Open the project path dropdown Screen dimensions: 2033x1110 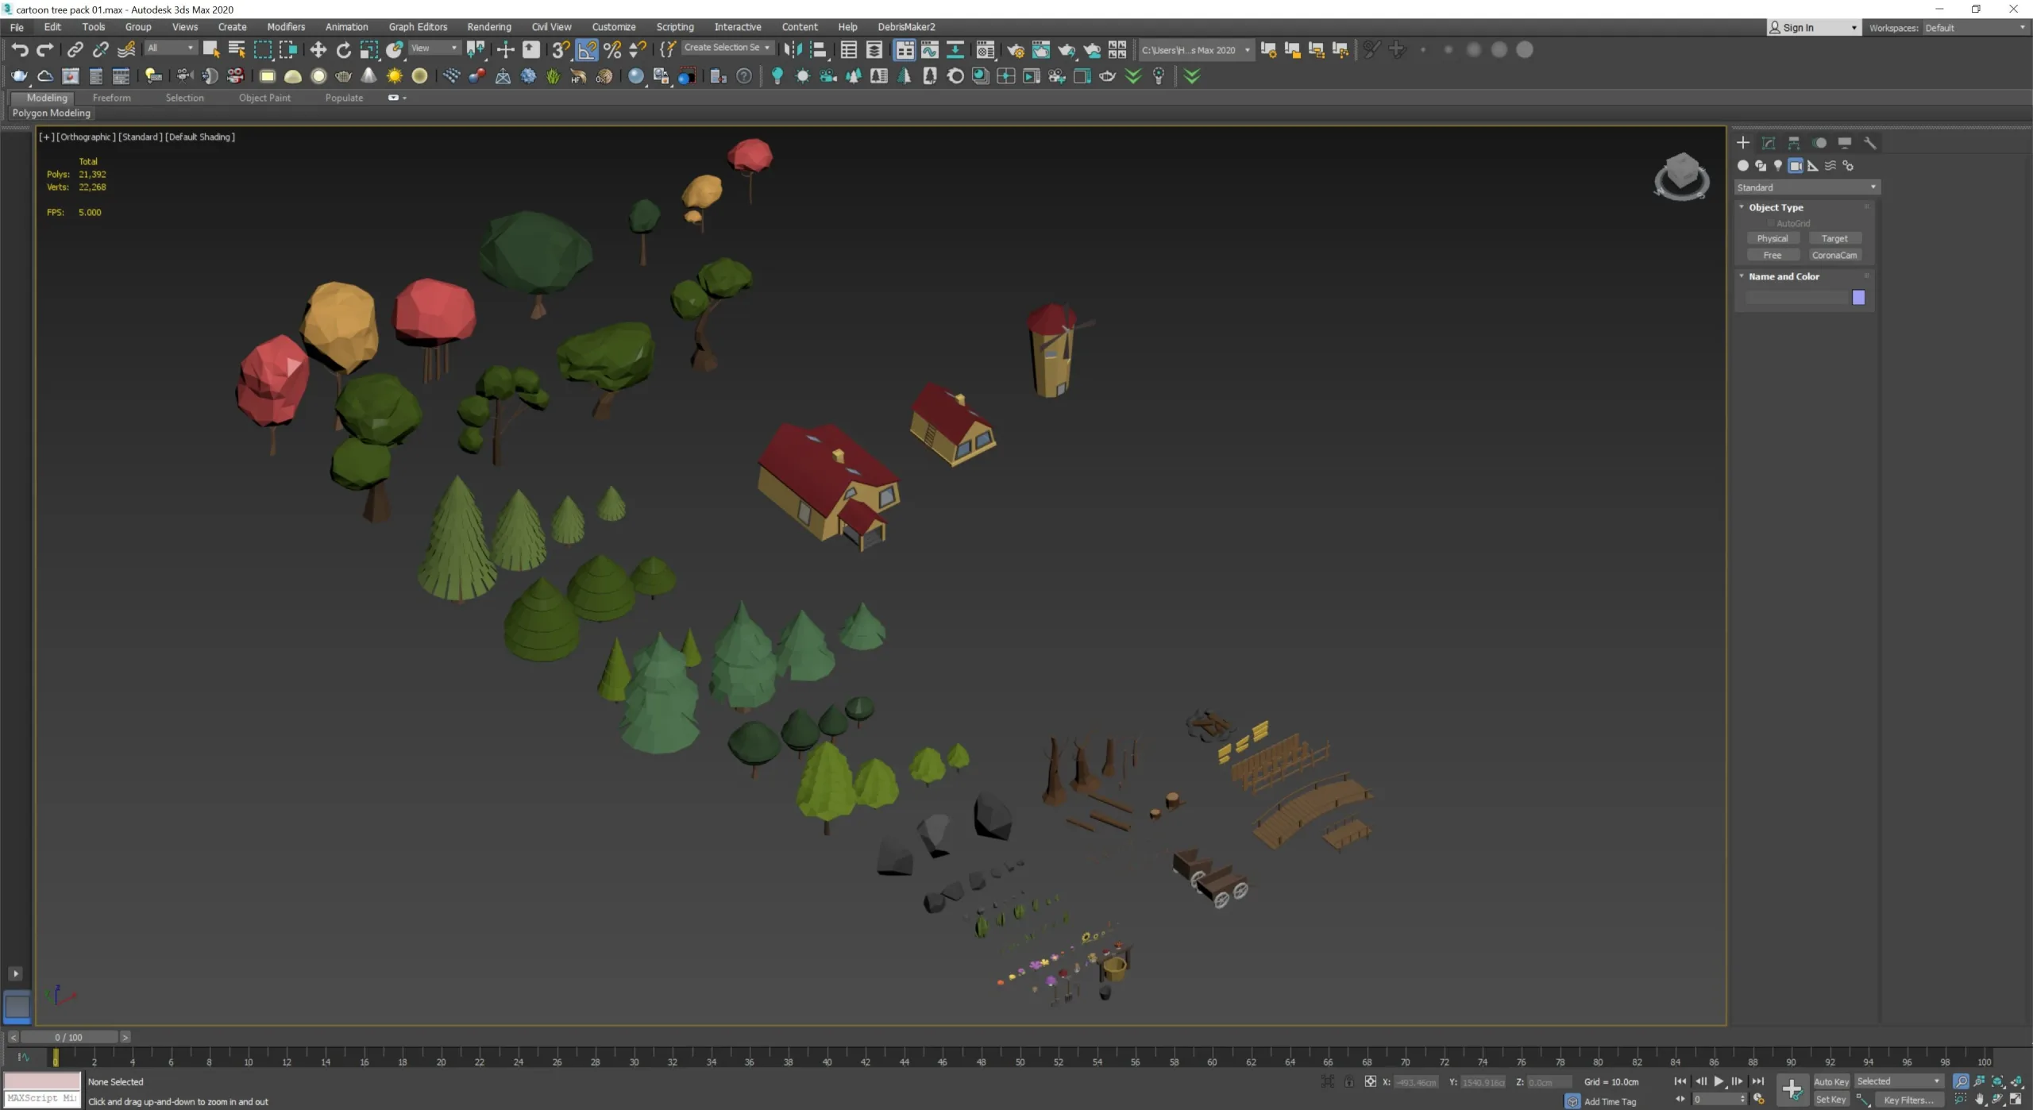pyautogui.click(x=1195, y=50)
